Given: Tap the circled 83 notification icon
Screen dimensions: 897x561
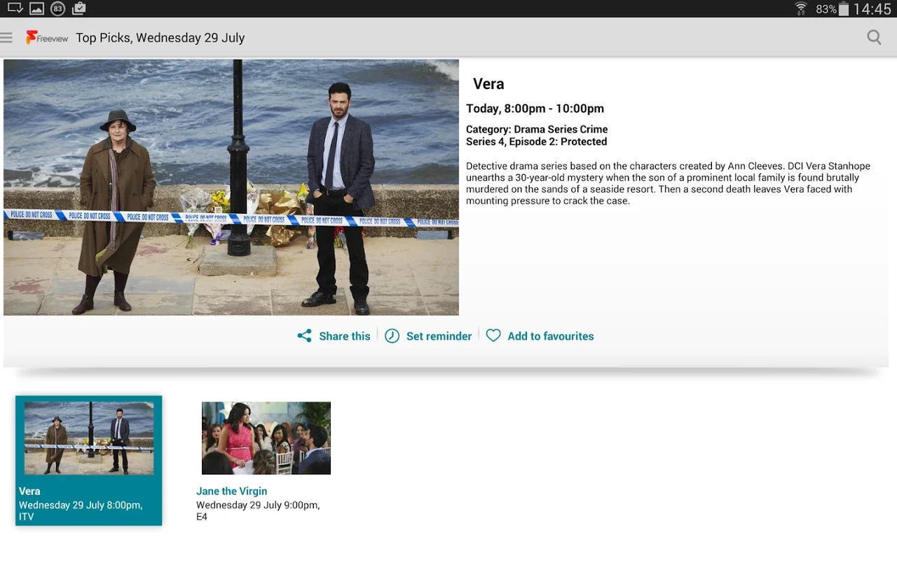Looking at the screenshot, I should click(x=58, y=8).
